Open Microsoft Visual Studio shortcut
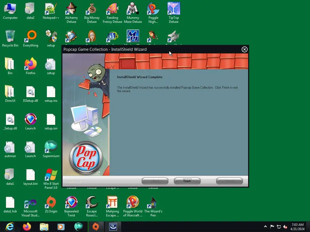The image size is (310, 232). [x=30, y=206]
